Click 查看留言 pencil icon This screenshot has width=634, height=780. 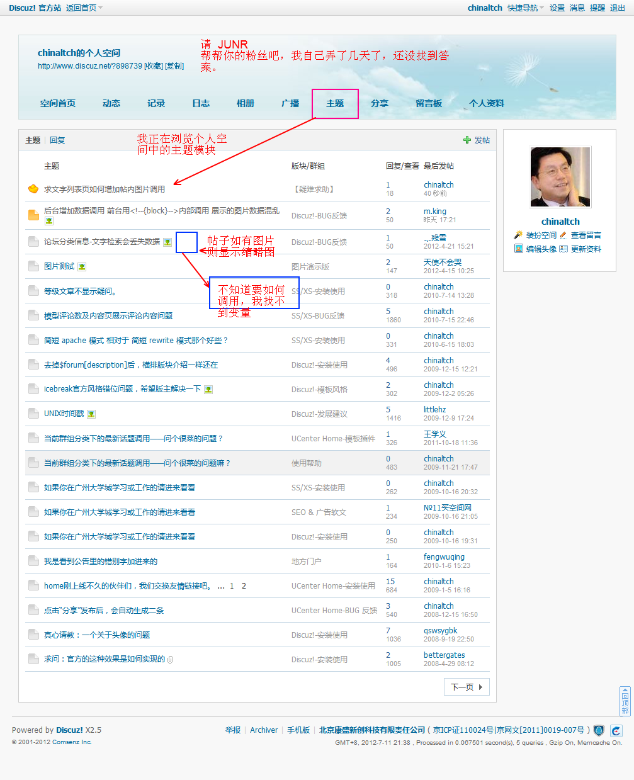point(563,235)
